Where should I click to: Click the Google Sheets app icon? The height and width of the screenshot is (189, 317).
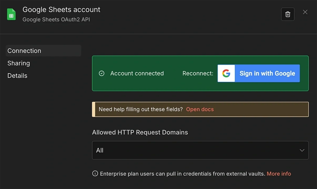click(x=11, y=14)
